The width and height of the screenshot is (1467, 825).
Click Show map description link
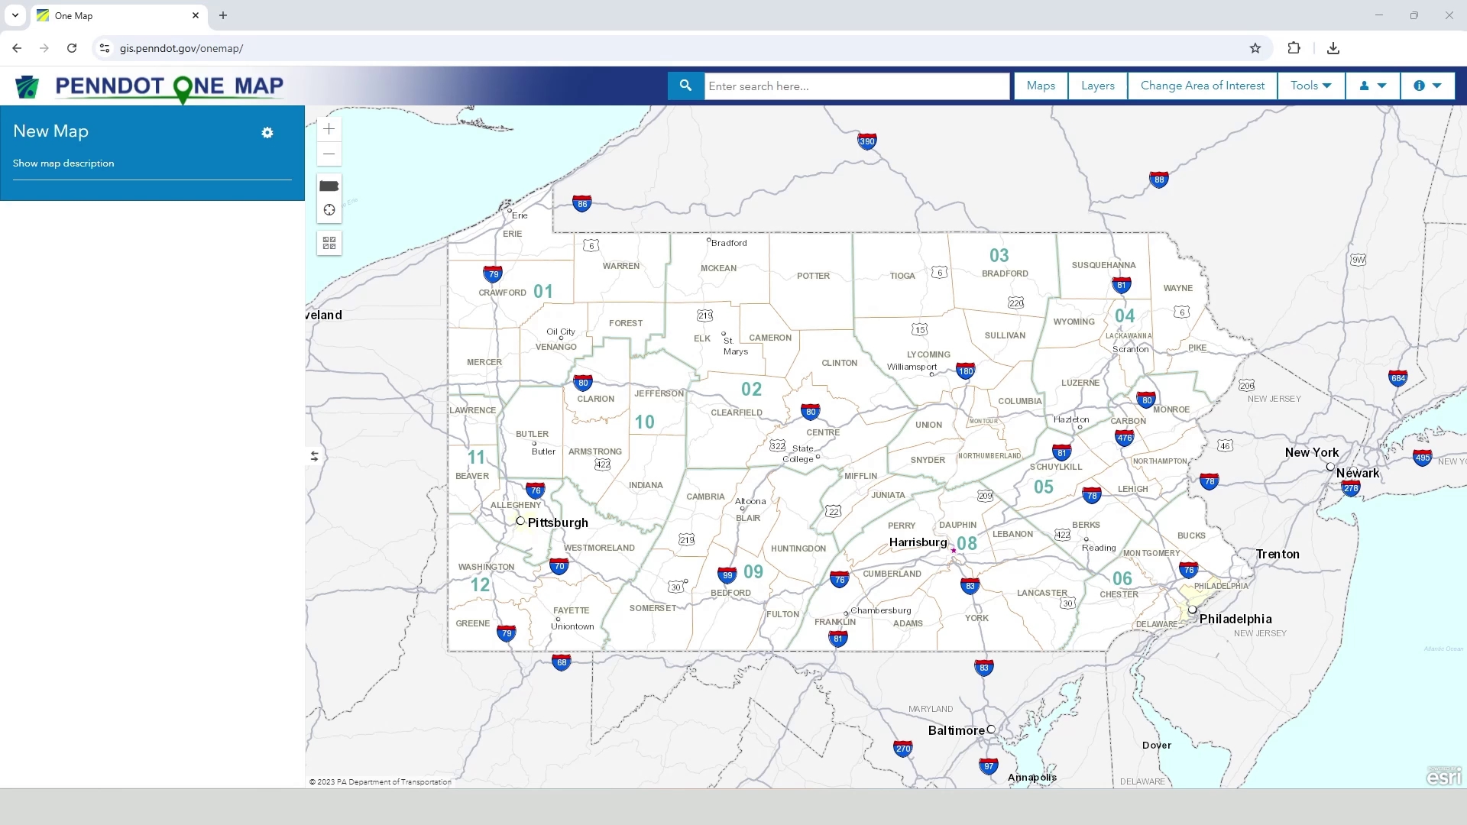pos(63,163)
